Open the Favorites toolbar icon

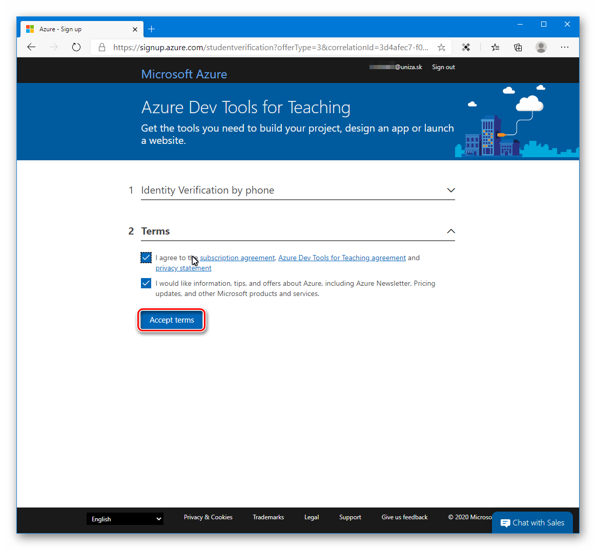coord(495,47)
